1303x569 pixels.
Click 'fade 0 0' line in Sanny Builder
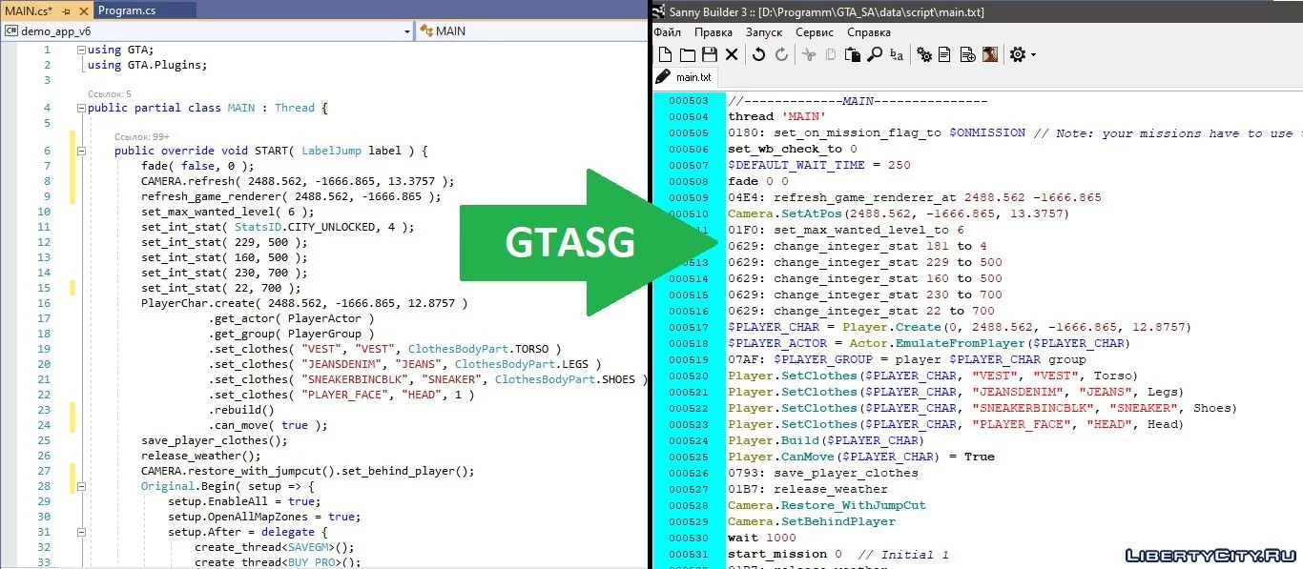point(758,181)
